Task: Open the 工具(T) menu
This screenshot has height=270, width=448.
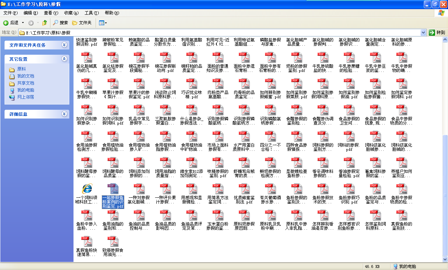Action: (91, 13)
